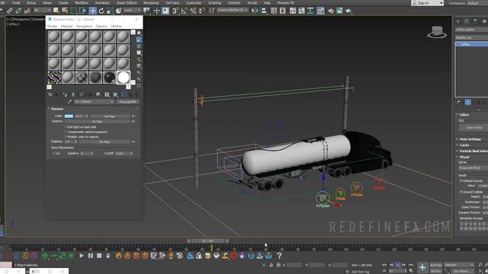Open the Rendering menu
This screenshot has width=488, height=274.
point(151,3)
